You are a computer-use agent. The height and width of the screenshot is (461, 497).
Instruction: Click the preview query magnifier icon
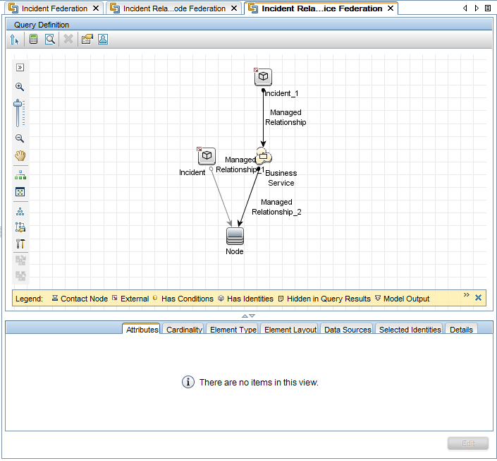tap(50, 40)
